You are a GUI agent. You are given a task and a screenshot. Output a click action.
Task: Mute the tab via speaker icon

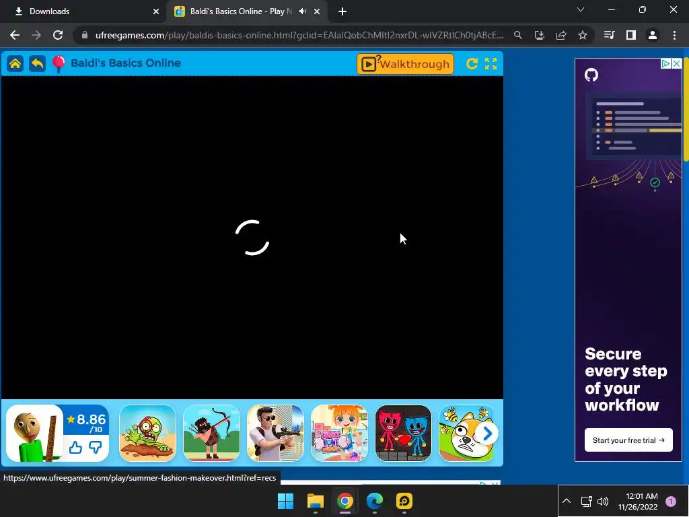[x=302, y=11]
